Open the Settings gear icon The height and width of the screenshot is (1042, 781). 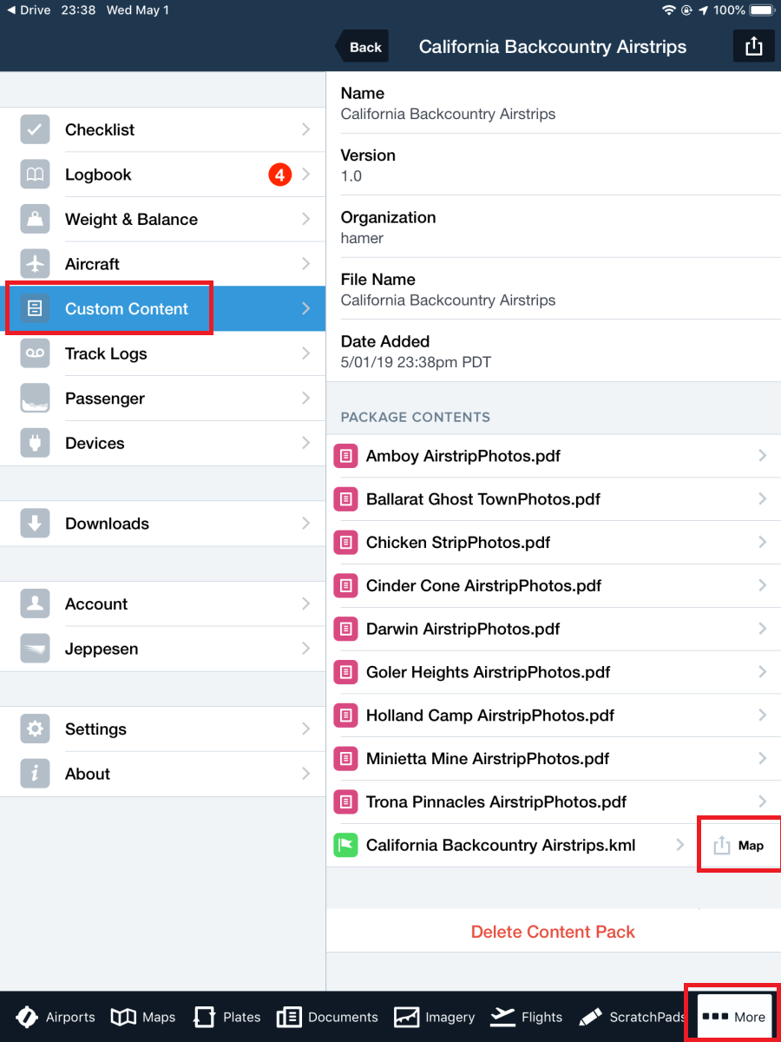click(35, 729)
